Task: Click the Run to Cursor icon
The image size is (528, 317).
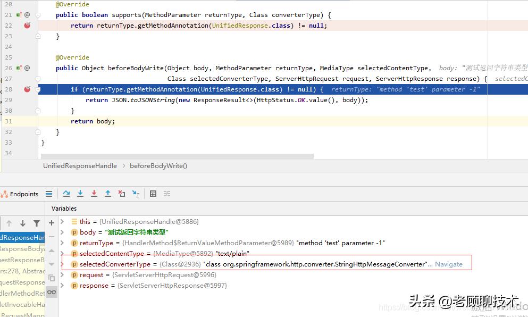Action: [x=136, y=194]
